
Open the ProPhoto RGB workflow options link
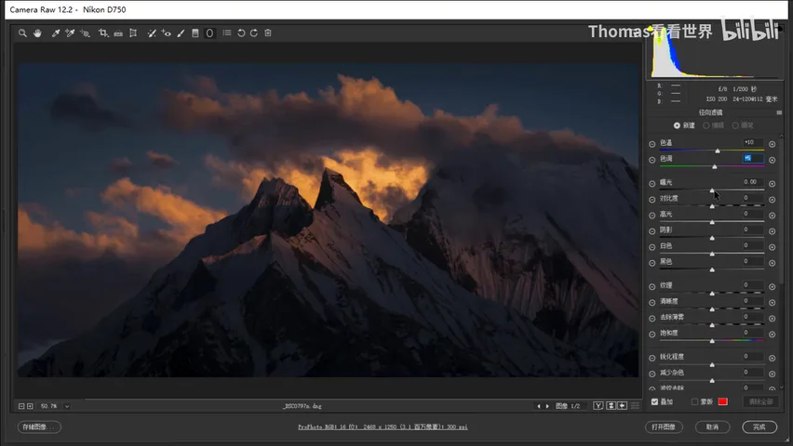pyautogui.click(x=383, y=426)
